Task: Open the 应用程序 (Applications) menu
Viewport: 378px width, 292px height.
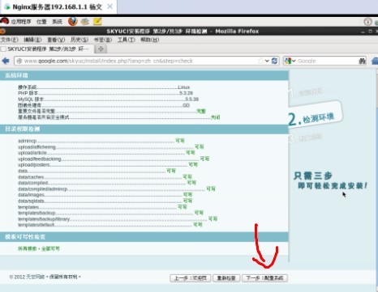Action: tap(21, 22)
